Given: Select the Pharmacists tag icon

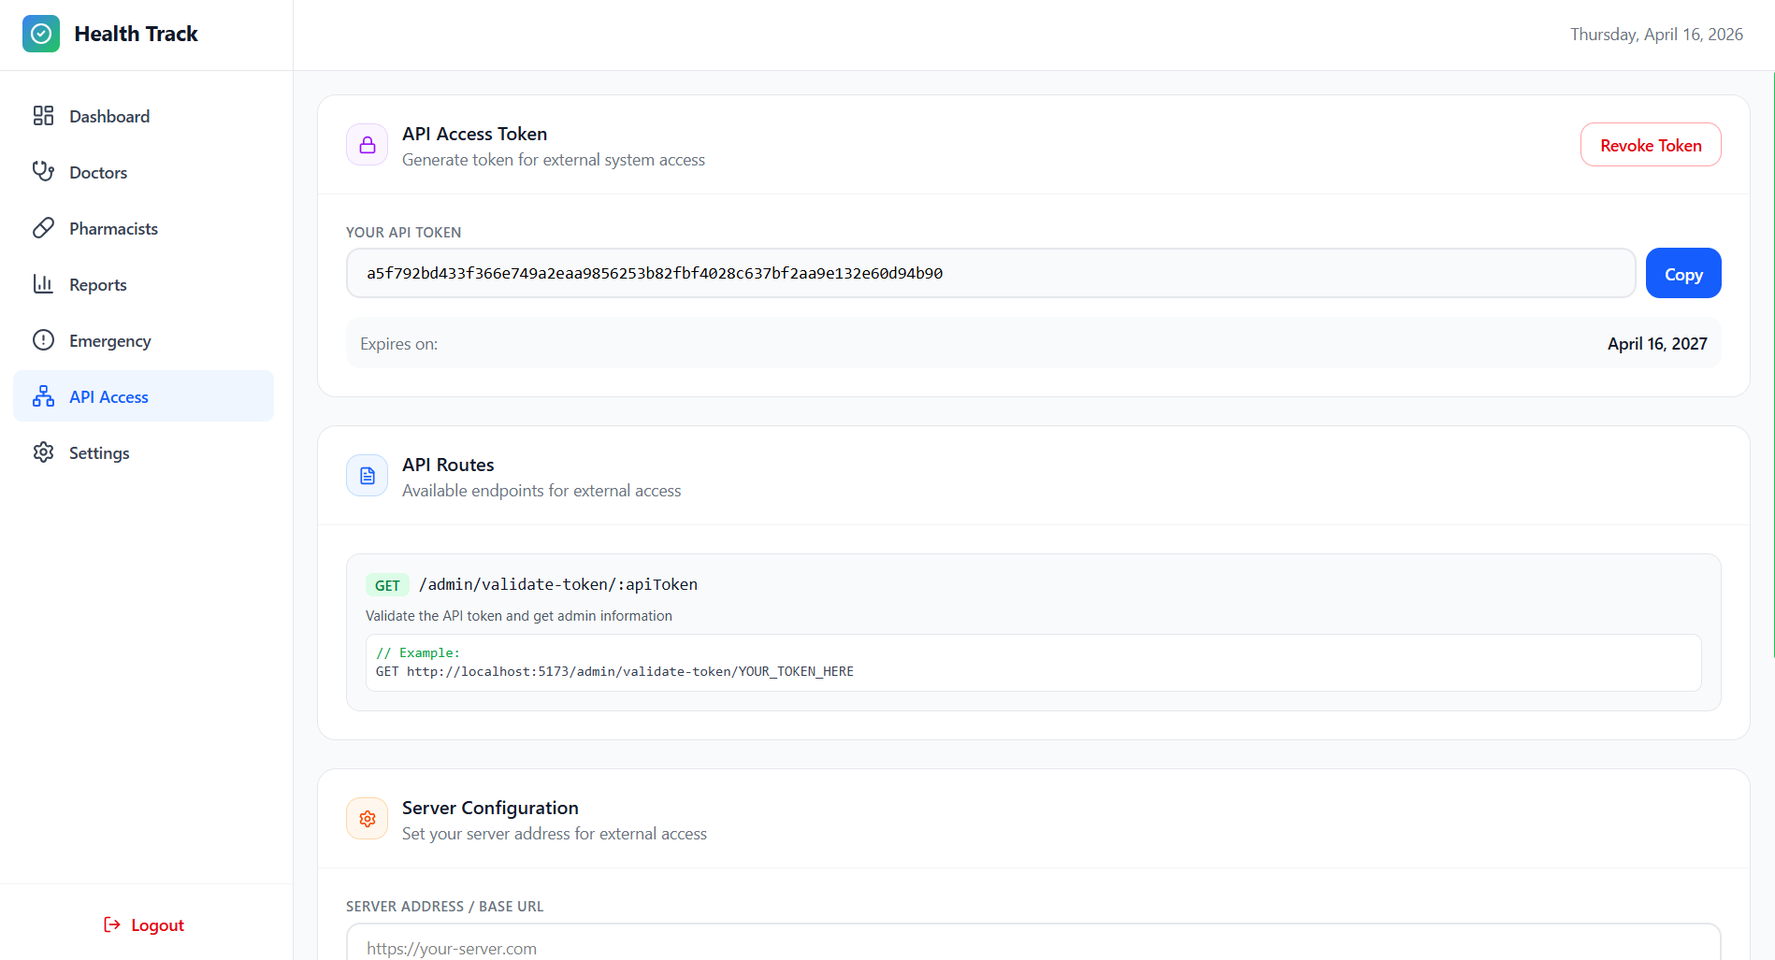Looking at the screenshot, I should (43, 227).
